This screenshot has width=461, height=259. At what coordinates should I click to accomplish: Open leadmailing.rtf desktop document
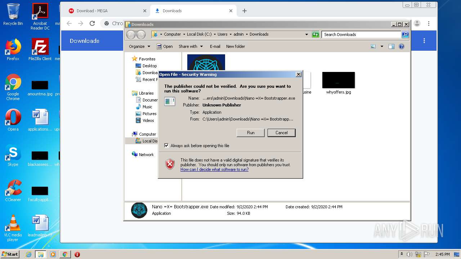coord(40,226)
